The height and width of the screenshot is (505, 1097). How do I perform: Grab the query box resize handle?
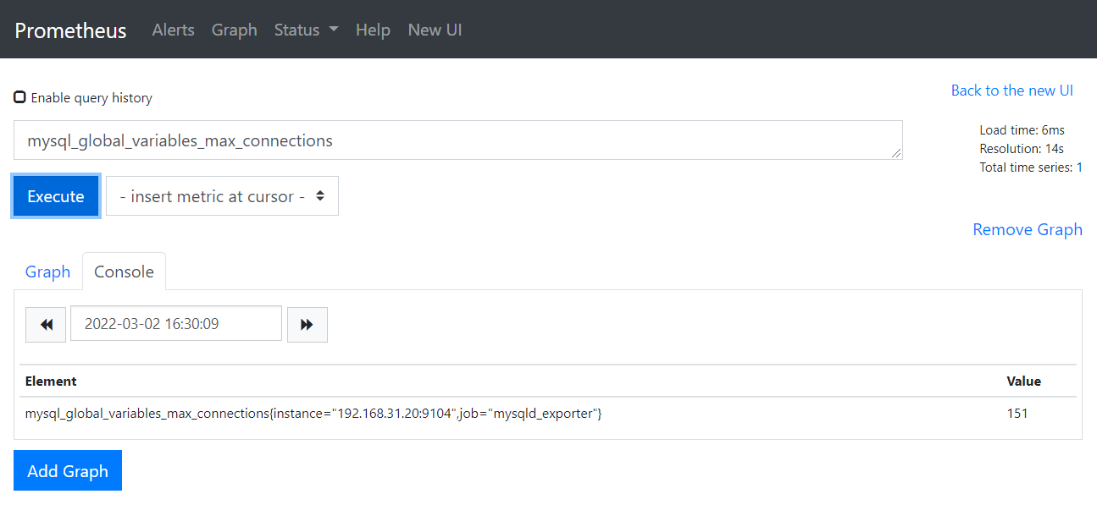(896, 154)
